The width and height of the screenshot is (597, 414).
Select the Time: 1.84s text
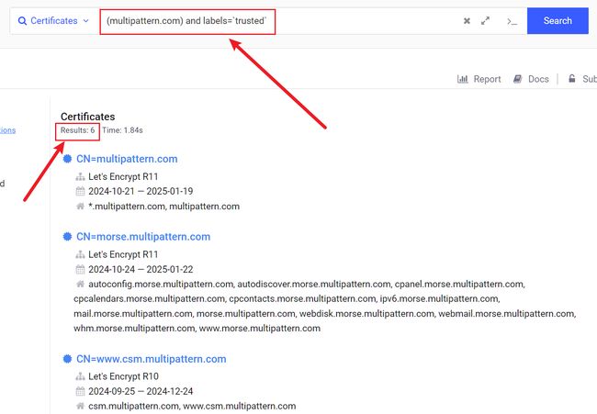coord(122,130)
